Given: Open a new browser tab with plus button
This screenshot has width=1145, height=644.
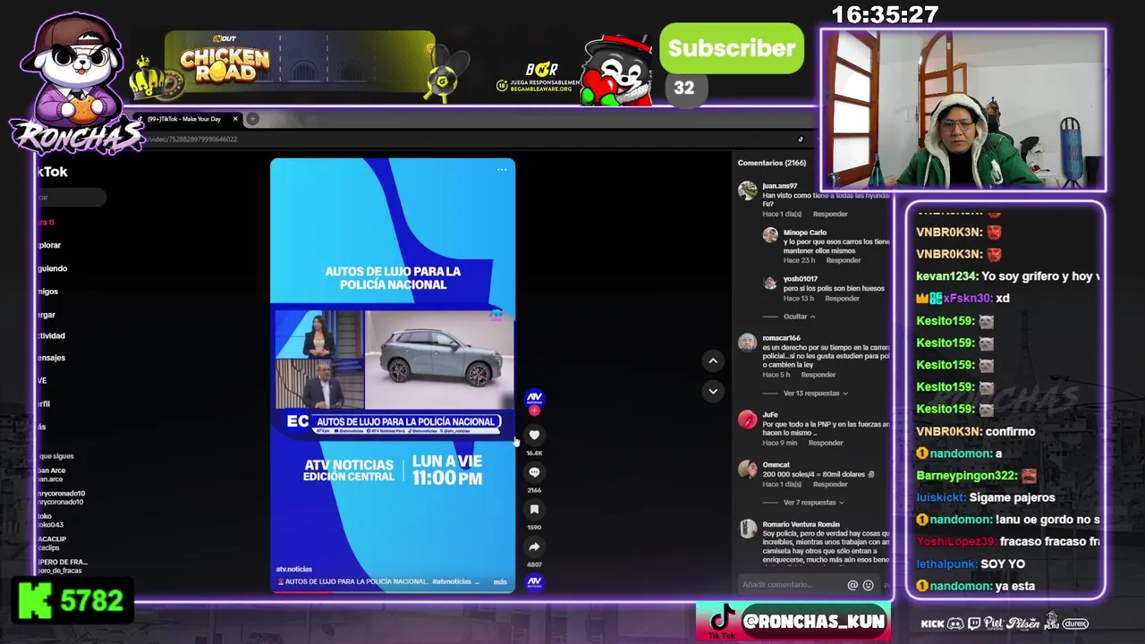Looking at the screenshot, I should point(253,119).
